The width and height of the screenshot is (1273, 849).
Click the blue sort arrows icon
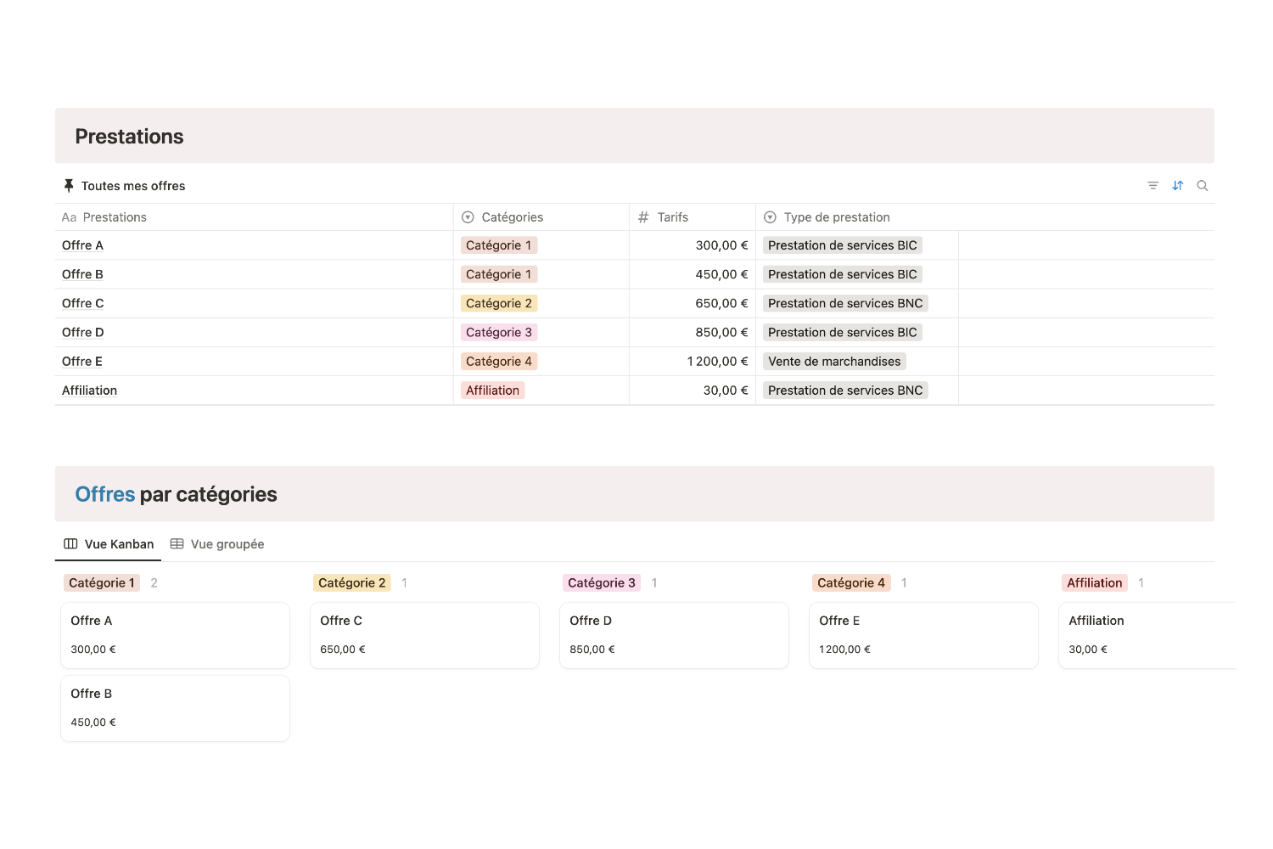click(x=1178, y=186)
